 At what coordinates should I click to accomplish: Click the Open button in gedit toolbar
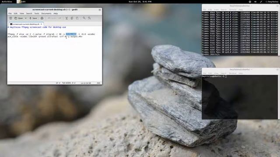pos(19,18)
